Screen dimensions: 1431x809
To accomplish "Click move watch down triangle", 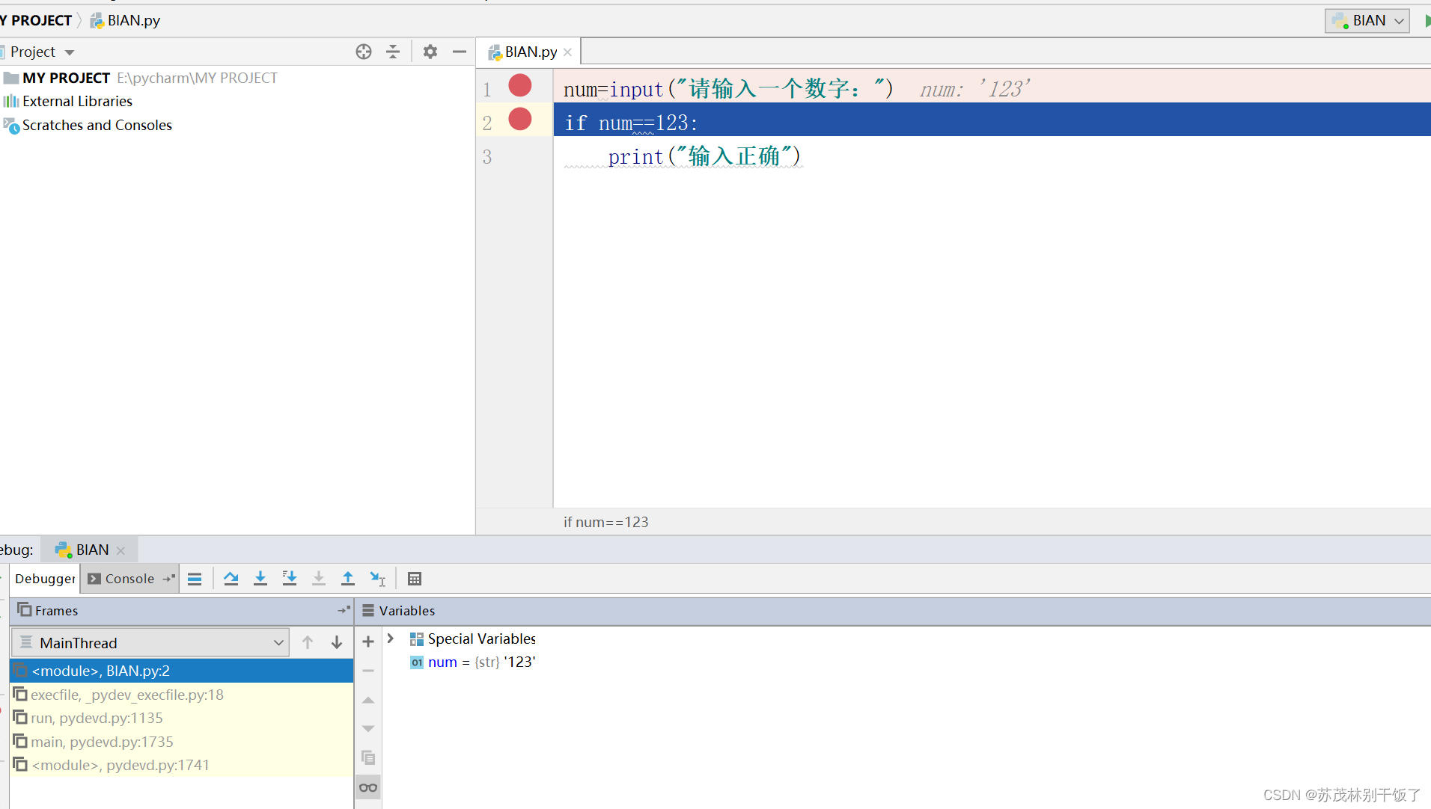I will (x=368, y=728).
